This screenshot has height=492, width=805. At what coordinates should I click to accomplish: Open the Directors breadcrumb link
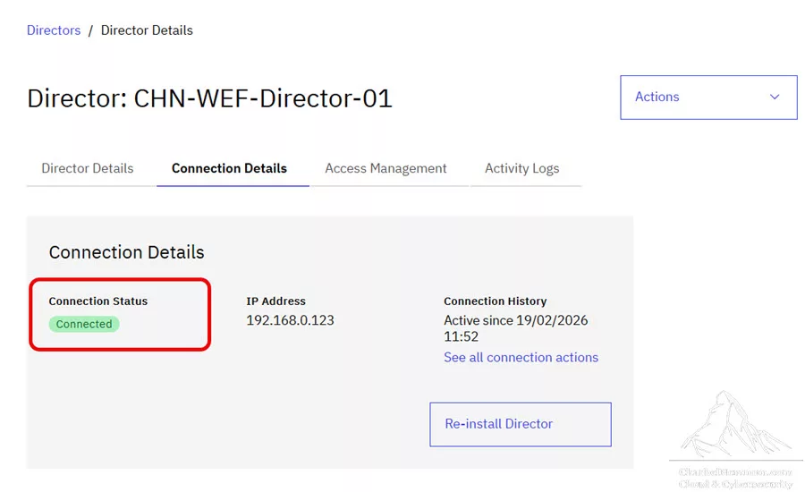coord(54,30)
